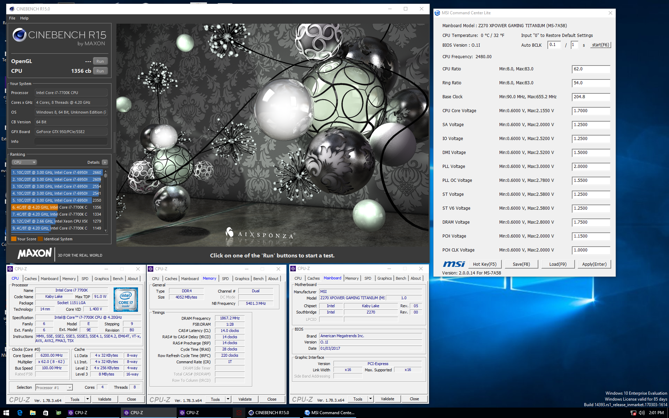
Task: Click the Hot Key(F5) button
Action: (485, 264)
